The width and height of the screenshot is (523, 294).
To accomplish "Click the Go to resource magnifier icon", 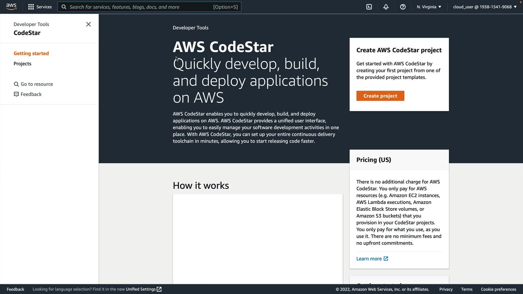I will pos(16,84).
